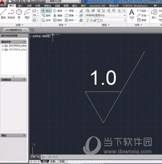Toggle layer on/off lightbulb icon
Image resolution: width=162 pixels, height=164 pixels.
88,20
